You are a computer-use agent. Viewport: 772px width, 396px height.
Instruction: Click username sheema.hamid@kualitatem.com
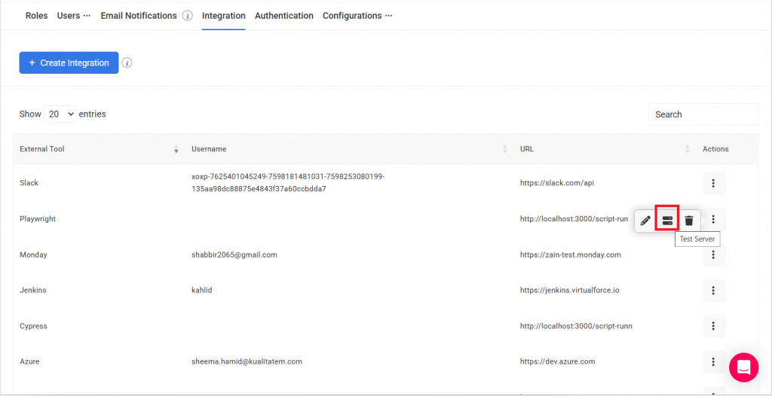(x=247, y=361)
